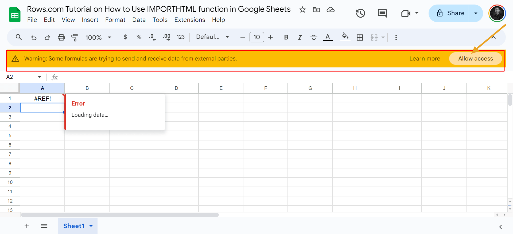Open the Edit menu
Screen dimensions: 513x234
coord(49,20)
